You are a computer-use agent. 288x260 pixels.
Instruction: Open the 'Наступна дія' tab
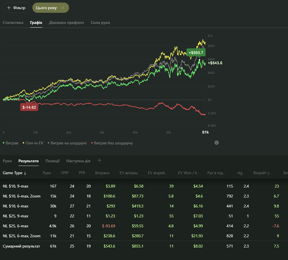point(78,161)
